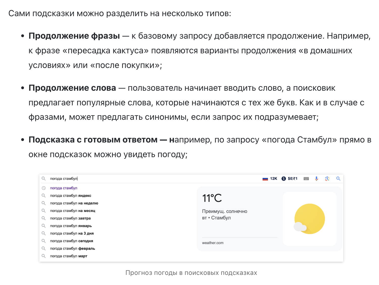The width and height of the screenshot is (379, 285).
Task: Click the magnifier icon beside 'погода стамбул яндекс'
Action: pos(44,196)
